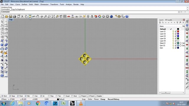
Task: Switch to four viewports layout icon
Action: [x=65, y=16]
